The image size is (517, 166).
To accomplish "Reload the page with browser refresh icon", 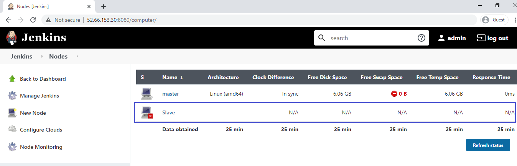I will pos(33,20).
